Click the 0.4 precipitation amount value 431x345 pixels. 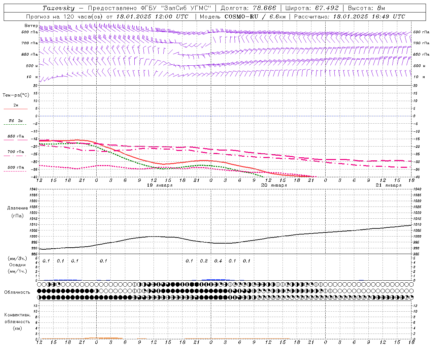pyautogui.click(x=218, y=261)
